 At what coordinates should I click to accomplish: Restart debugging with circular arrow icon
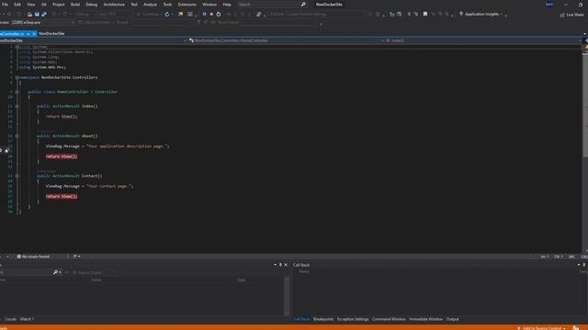pyautogui.click(x=219, y=14)
